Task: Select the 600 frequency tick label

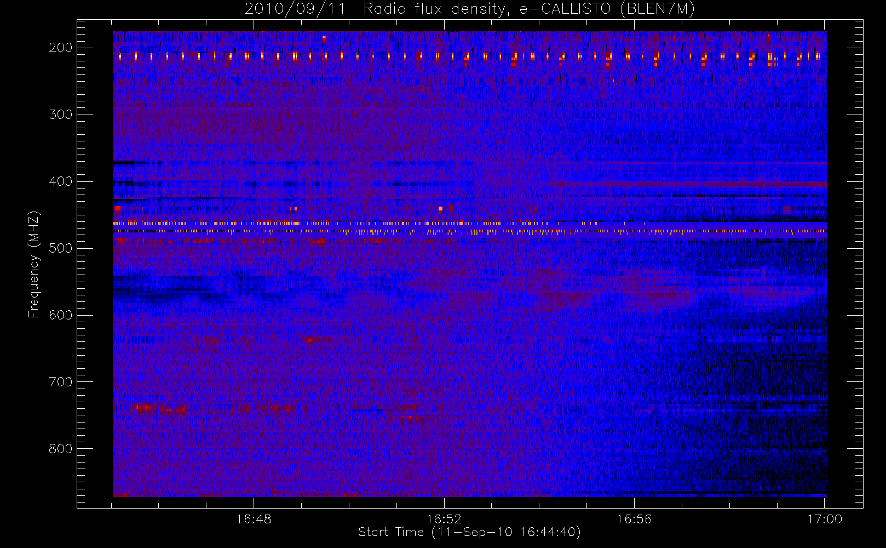Action: [x=61, y=315]
